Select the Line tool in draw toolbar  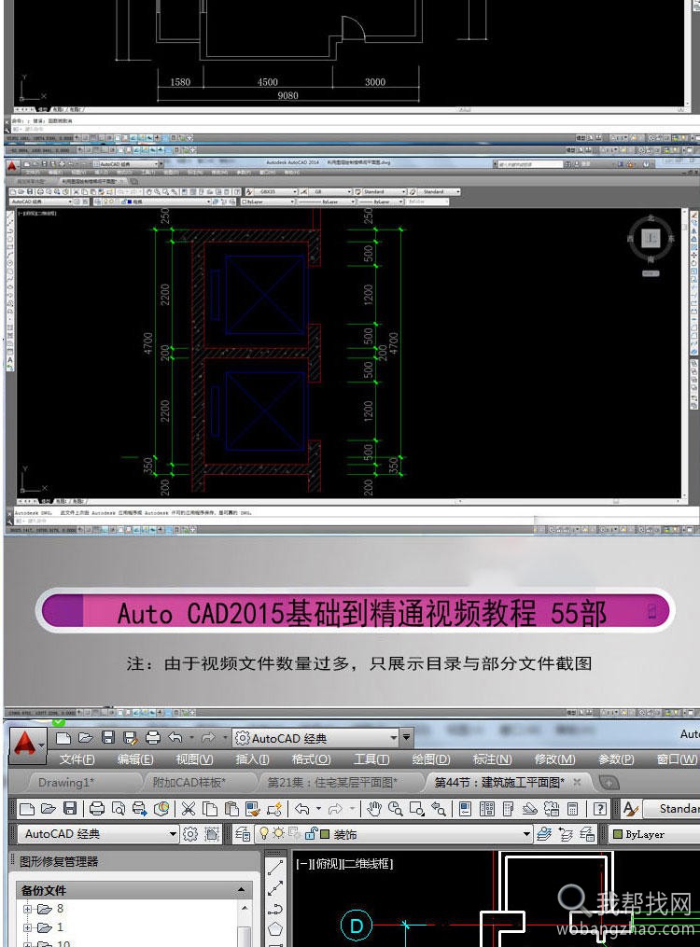tap(275, 868)
